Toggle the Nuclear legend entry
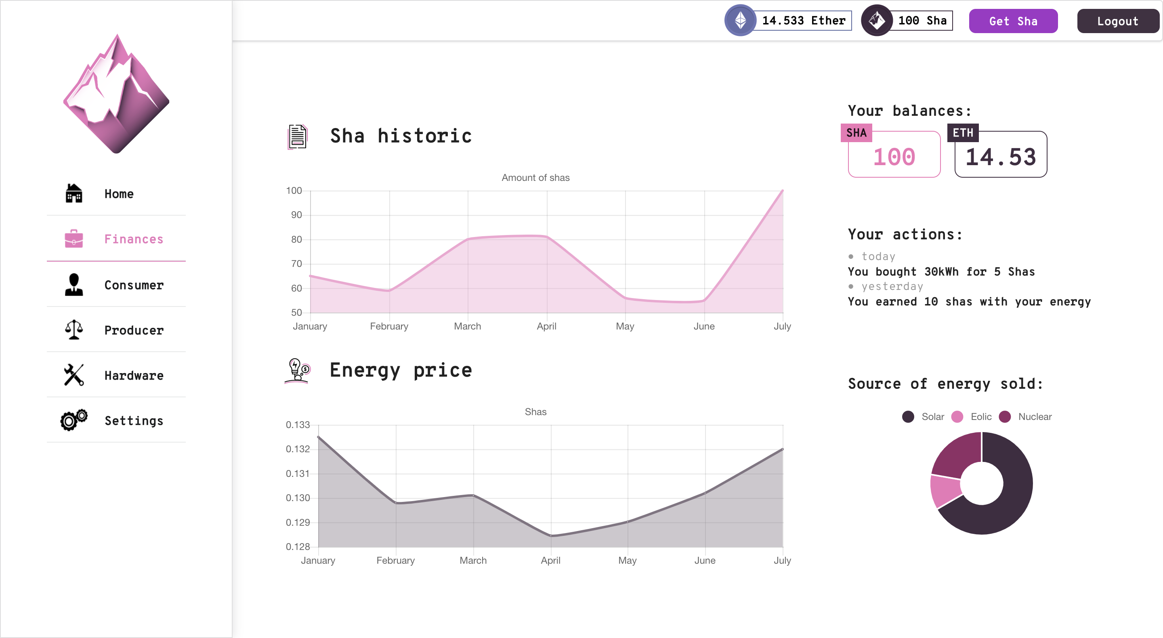Screen dimensions: 1163x638 click(x=1025, y=416)
